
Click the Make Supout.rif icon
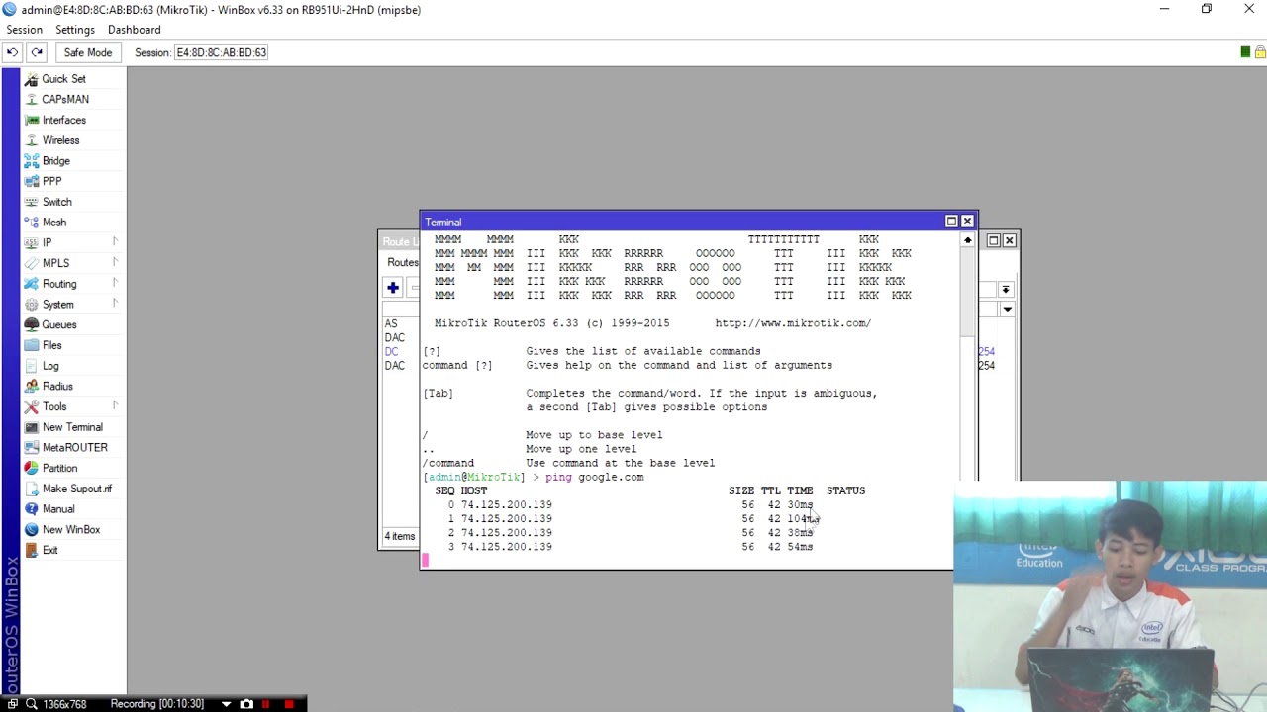(x=31, y=489)
